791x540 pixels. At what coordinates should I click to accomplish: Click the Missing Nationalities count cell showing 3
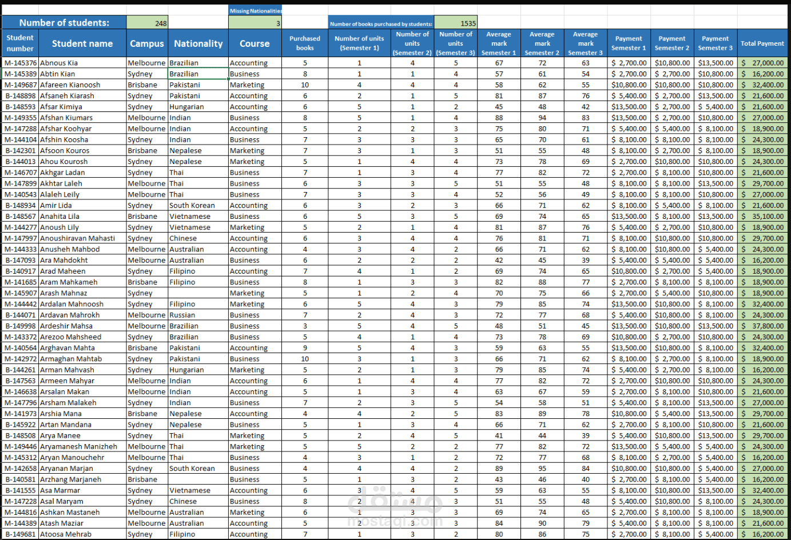click(x=254, y=22)
